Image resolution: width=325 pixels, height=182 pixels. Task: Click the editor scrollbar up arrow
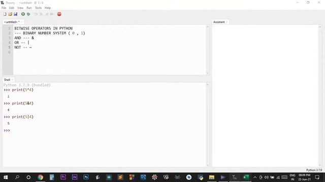click(x=208, y=27)
